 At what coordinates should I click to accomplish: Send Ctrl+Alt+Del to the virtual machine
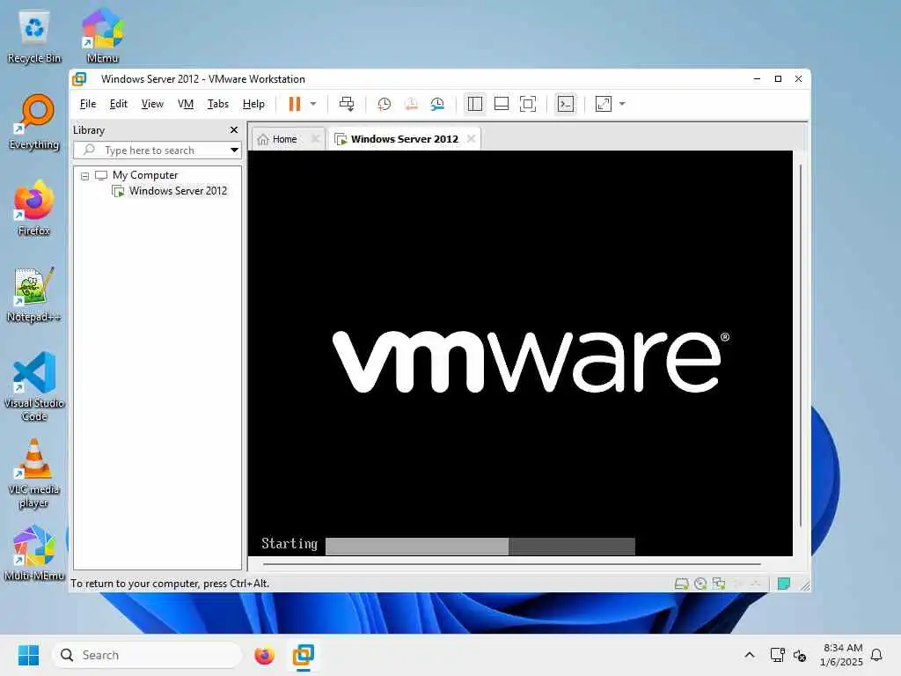[347, 104]
